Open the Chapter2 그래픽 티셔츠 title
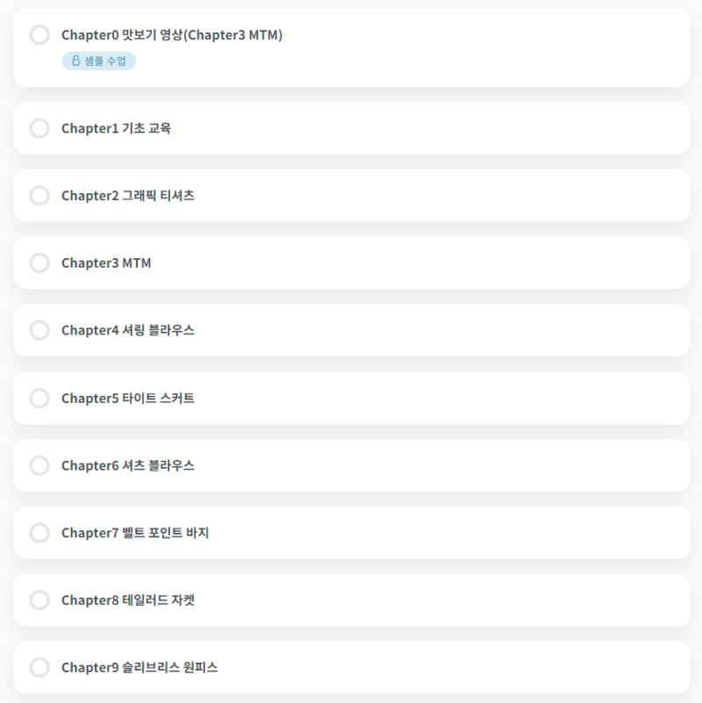 (128, 196)
